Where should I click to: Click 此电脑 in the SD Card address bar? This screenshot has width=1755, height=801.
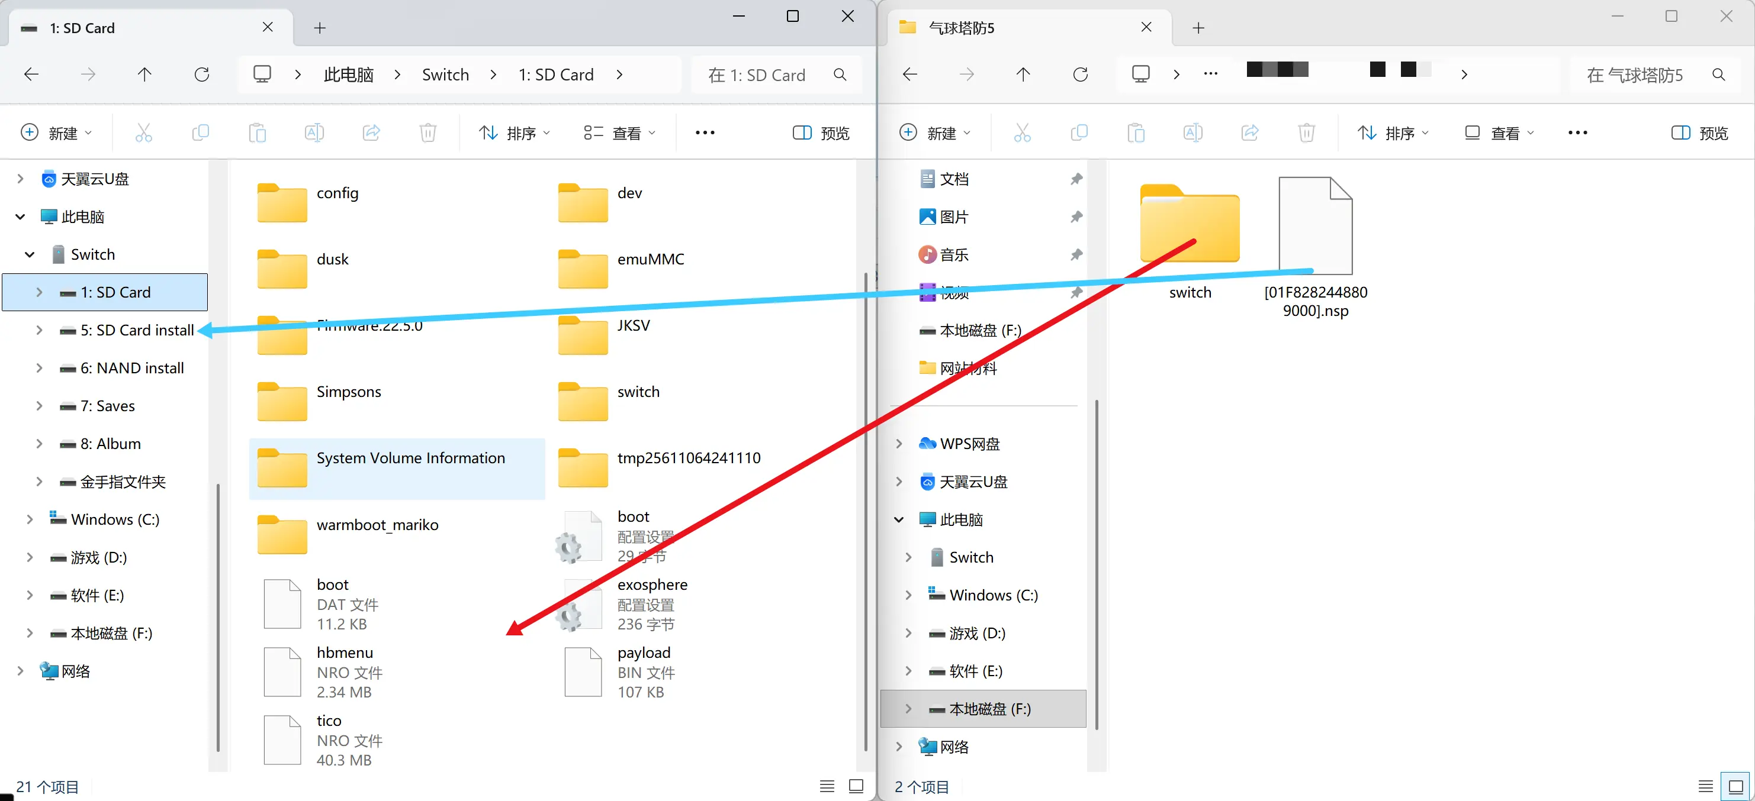click(349, 75)
